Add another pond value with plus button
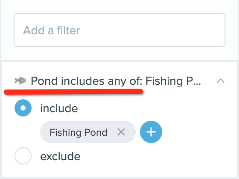The width and height of the screenshot is (239, 179). tap(151, 132)
